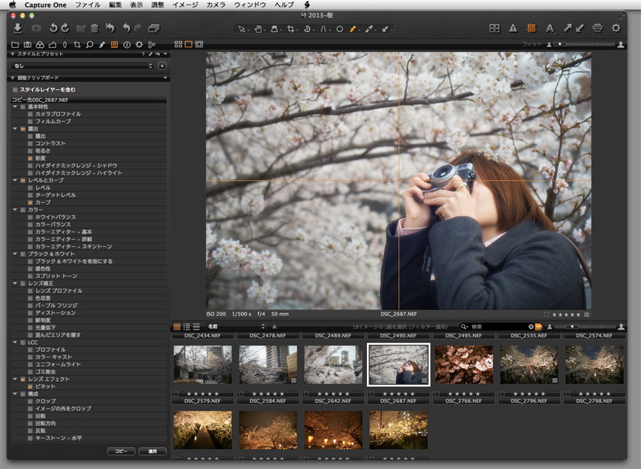641x469 pixels.
Task: Open the Lens tool tab icon
Action: coord(64,44)
